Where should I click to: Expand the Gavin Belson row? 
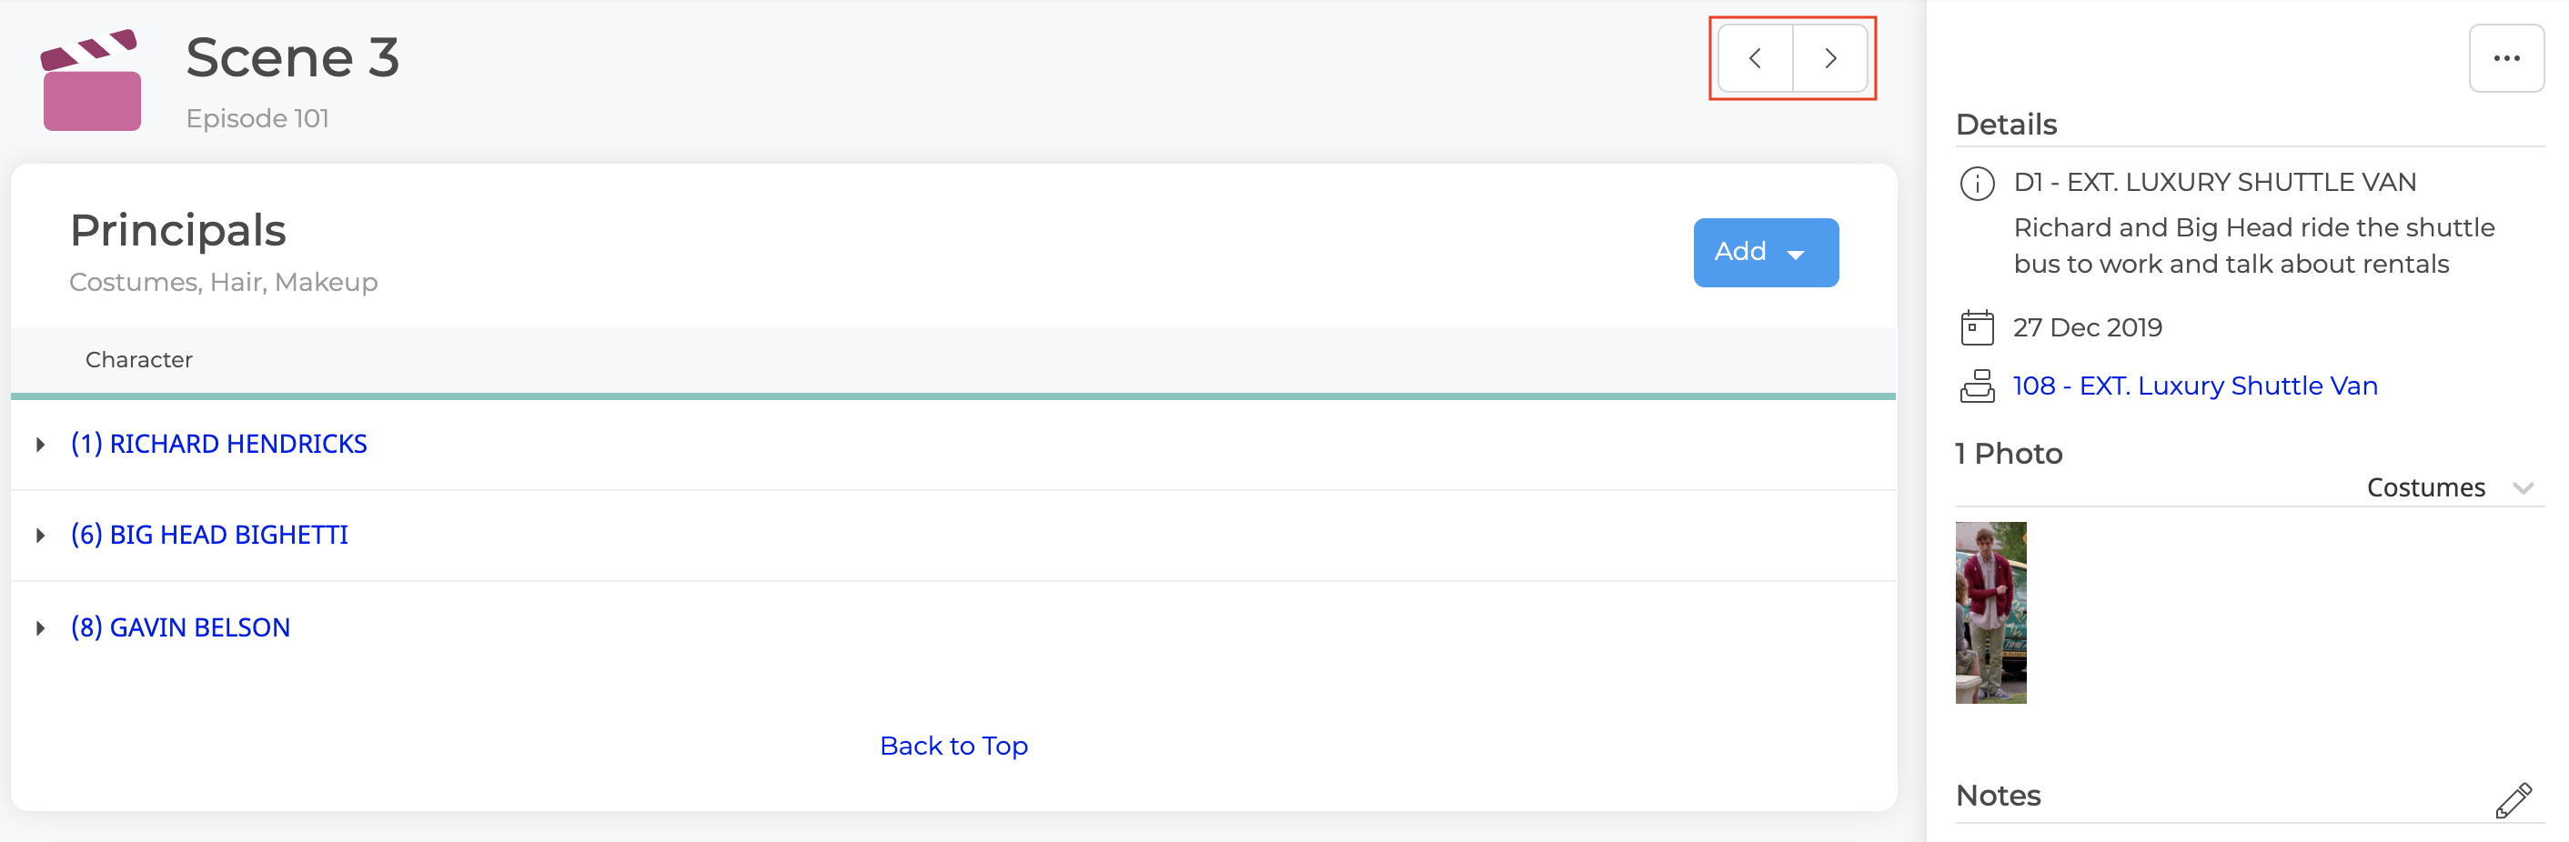[x=40, y=627]
